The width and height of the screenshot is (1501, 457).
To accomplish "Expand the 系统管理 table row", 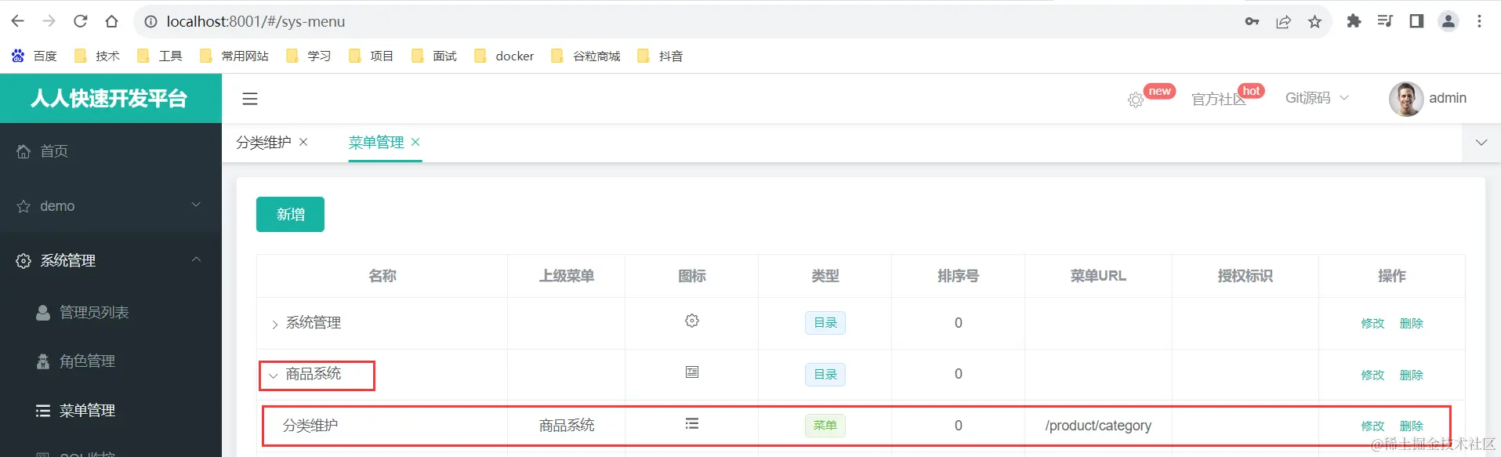I will click(x=274, y=325).
